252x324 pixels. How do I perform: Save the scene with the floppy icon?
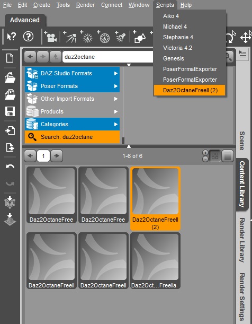[x=10, y=111]
